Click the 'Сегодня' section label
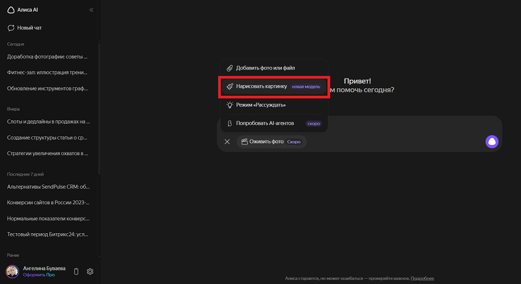The image size is (521, 284). point(16,44)
